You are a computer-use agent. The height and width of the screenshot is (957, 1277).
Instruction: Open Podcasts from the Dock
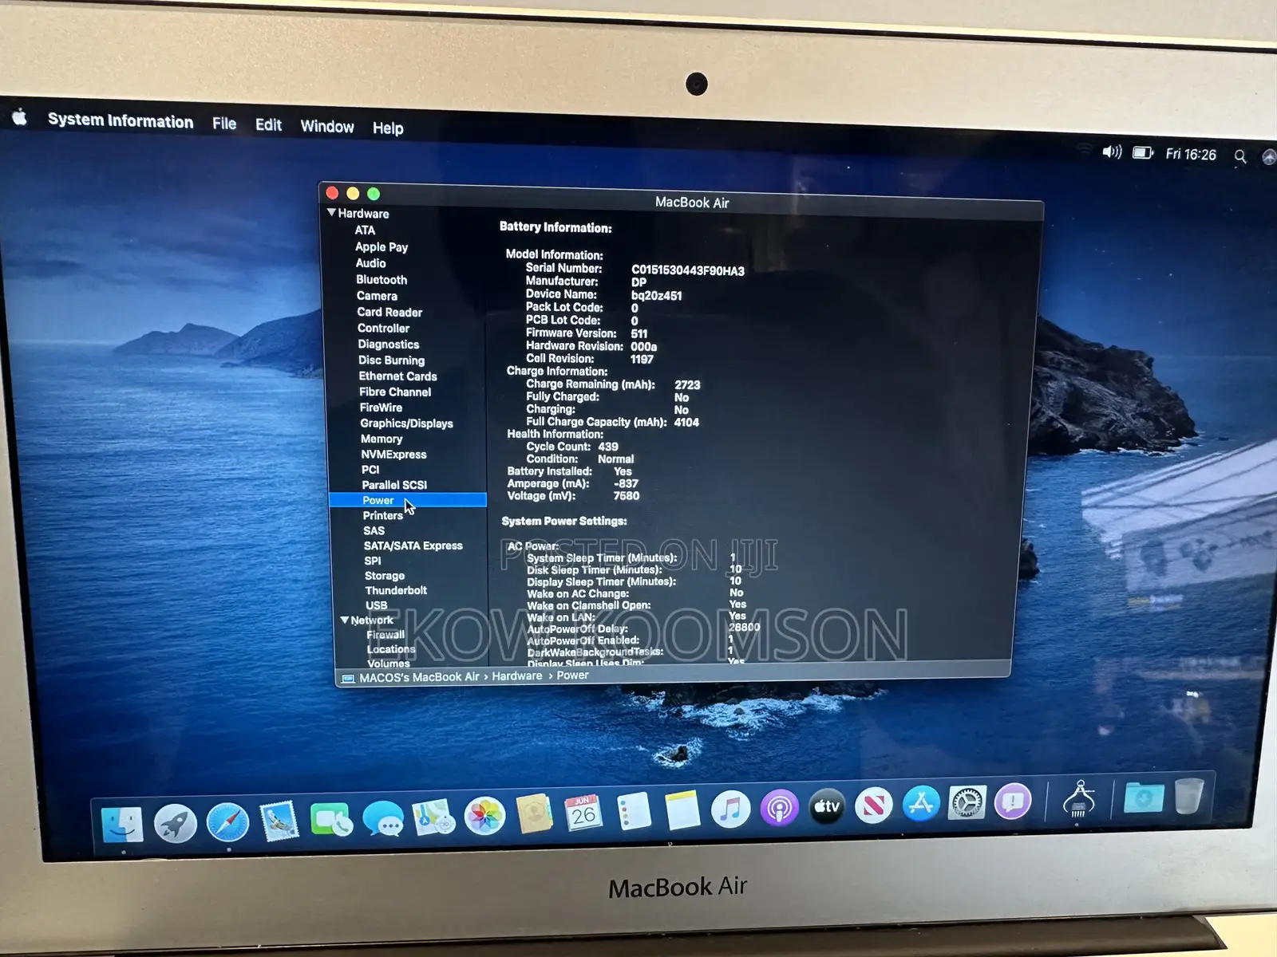779,808
